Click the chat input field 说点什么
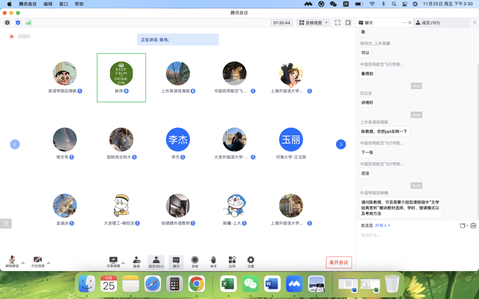This screenshot has width=479, height=299. [408, 235]
